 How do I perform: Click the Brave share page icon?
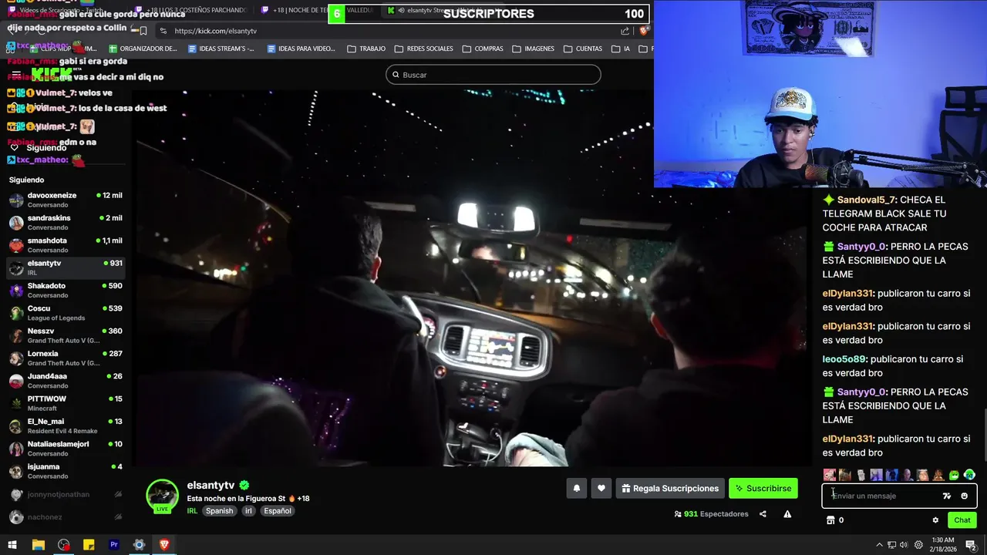click(625, 31)
